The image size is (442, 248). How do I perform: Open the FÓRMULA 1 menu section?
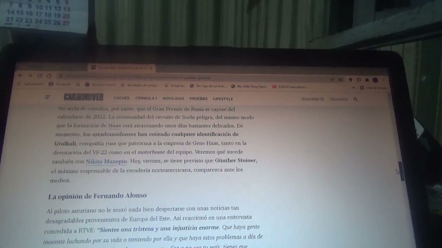pos(146,98)
